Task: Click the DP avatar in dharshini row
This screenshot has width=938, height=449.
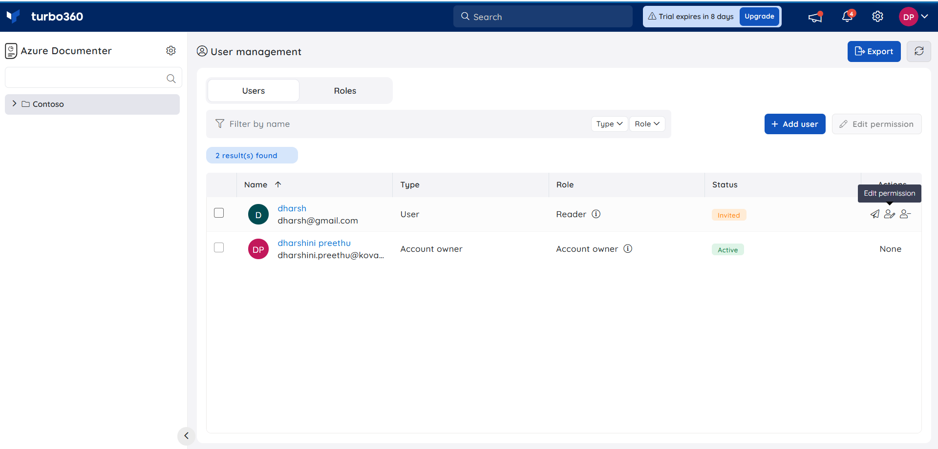Action: point(258,249)
